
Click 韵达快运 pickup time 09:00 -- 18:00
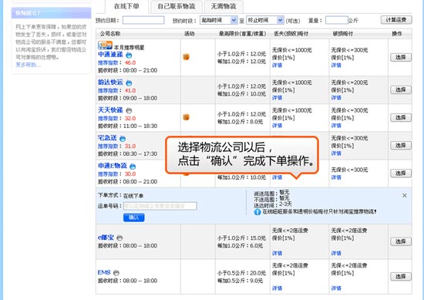140,98
